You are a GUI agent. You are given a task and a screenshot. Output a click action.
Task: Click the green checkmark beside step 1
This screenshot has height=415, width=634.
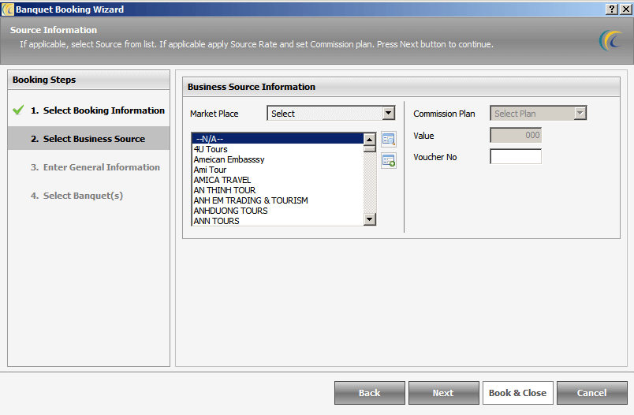coord(18,110)
